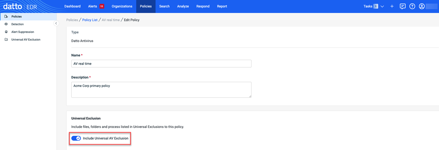Collapse the left sidebar with chevron
The width and height of the screenshot is (439, 150).
56,23
